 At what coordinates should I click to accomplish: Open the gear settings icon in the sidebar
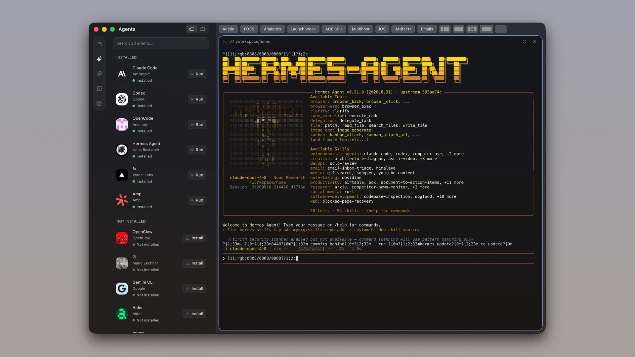99,103
